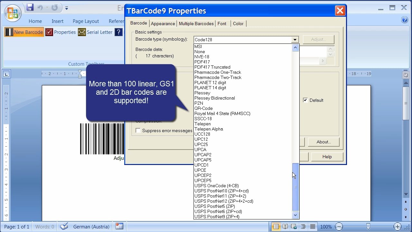
Task: Enable Suppress error messages checkbox
Action: [138, 130]
